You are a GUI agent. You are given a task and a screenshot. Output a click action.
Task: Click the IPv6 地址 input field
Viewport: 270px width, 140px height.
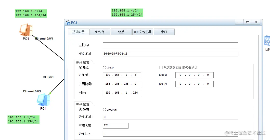(170, 117)
